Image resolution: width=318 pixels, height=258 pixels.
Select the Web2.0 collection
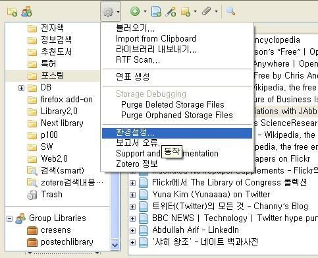coord(54,158)
